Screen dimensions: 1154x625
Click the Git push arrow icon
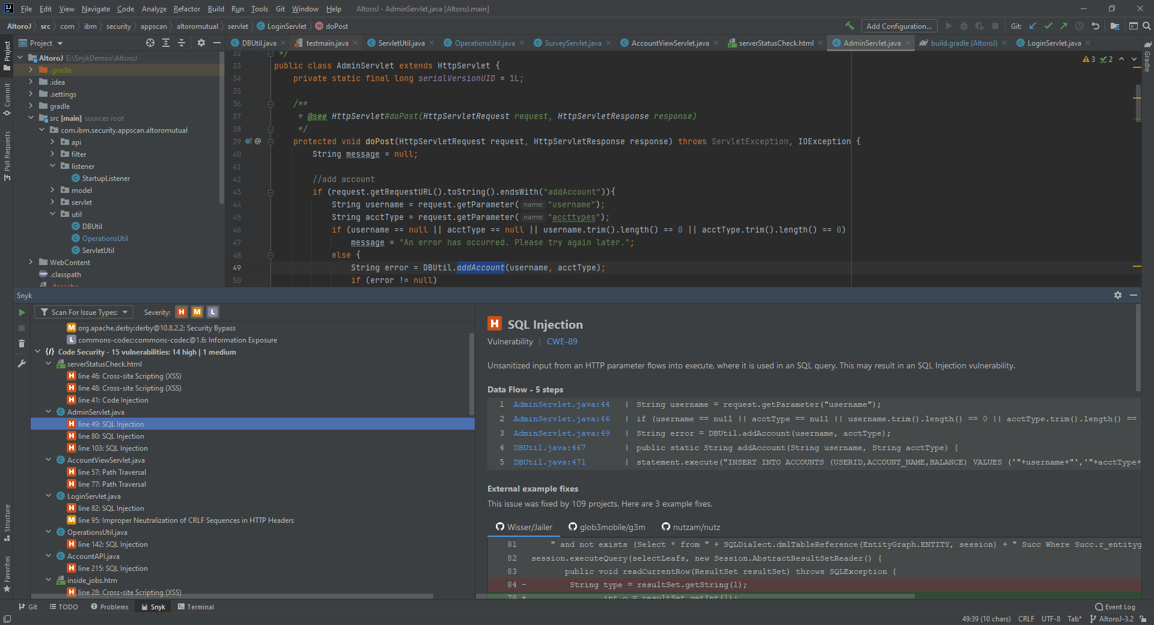point(1064,26)
